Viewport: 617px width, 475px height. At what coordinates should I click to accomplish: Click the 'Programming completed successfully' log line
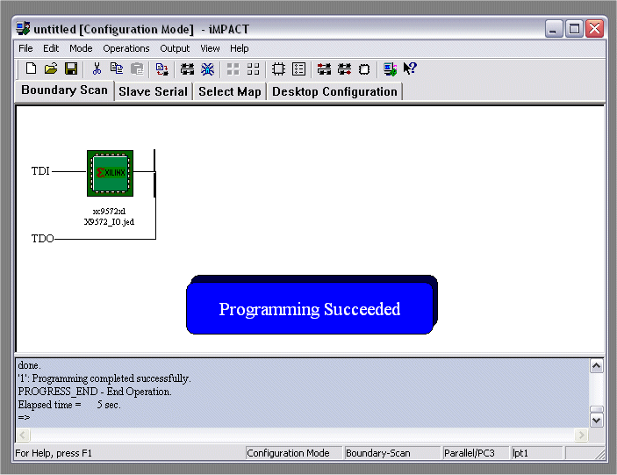(x=104, y=378)
